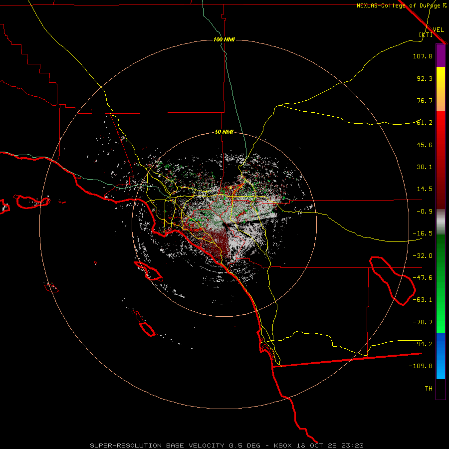
Task: Click the NEXLAB-College of DuPage watermark text
Action: [401, 5]
